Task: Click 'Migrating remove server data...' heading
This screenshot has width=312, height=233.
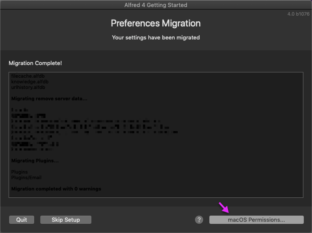Action: pyautogui.click(x=49, y=99)
